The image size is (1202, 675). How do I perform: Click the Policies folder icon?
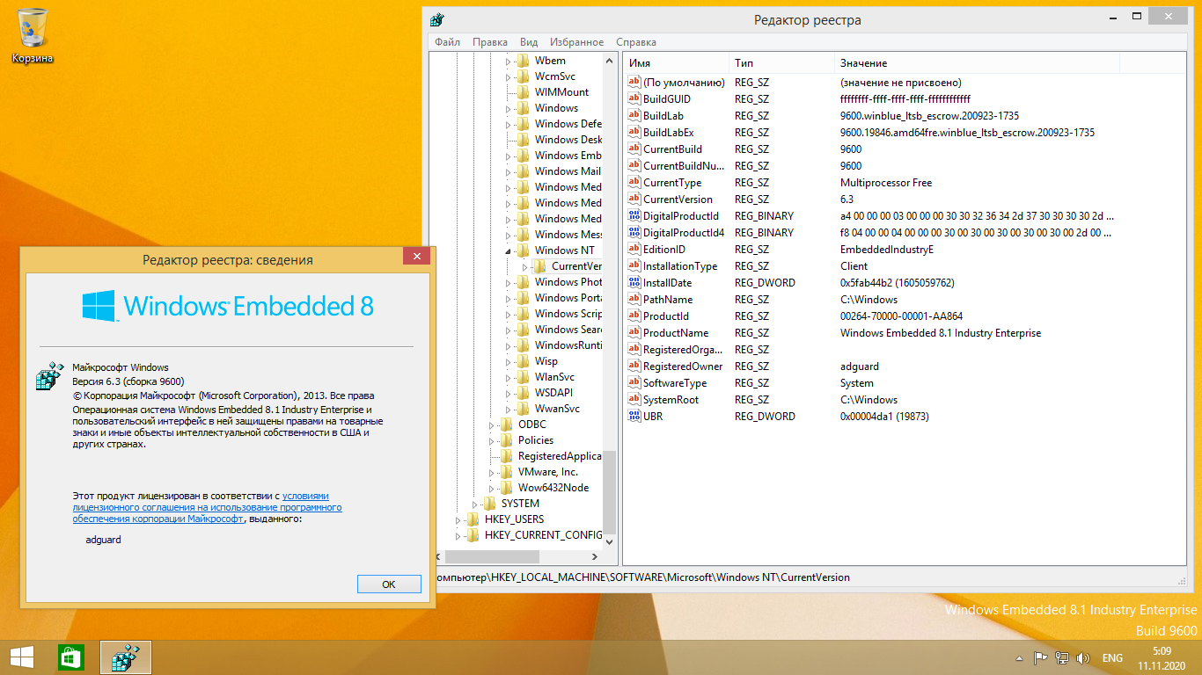(x=506, y=440)
